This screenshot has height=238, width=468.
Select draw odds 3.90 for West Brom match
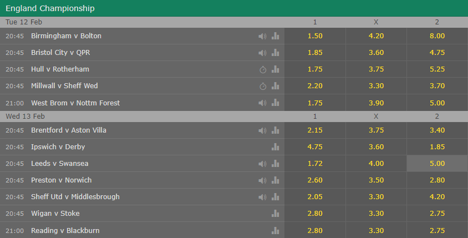coord(376,103)
